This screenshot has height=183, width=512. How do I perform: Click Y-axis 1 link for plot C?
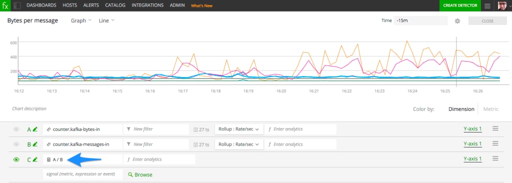(472, 159)
